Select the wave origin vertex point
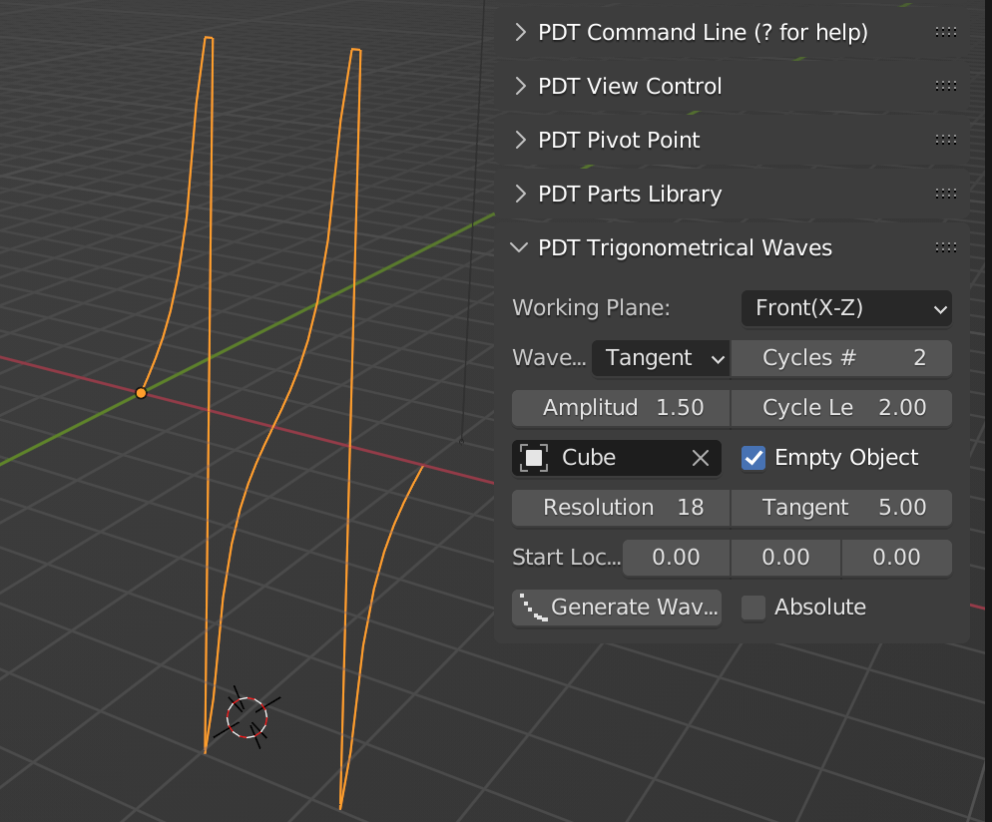Screen dimensions: 992x822 coord(141,393)
